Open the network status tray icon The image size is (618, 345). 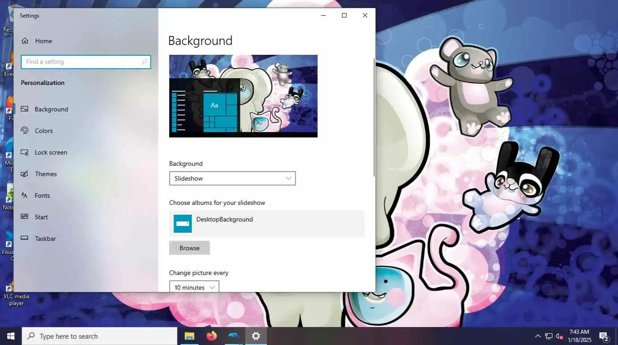pyautogui.click(x=548, y=336)
